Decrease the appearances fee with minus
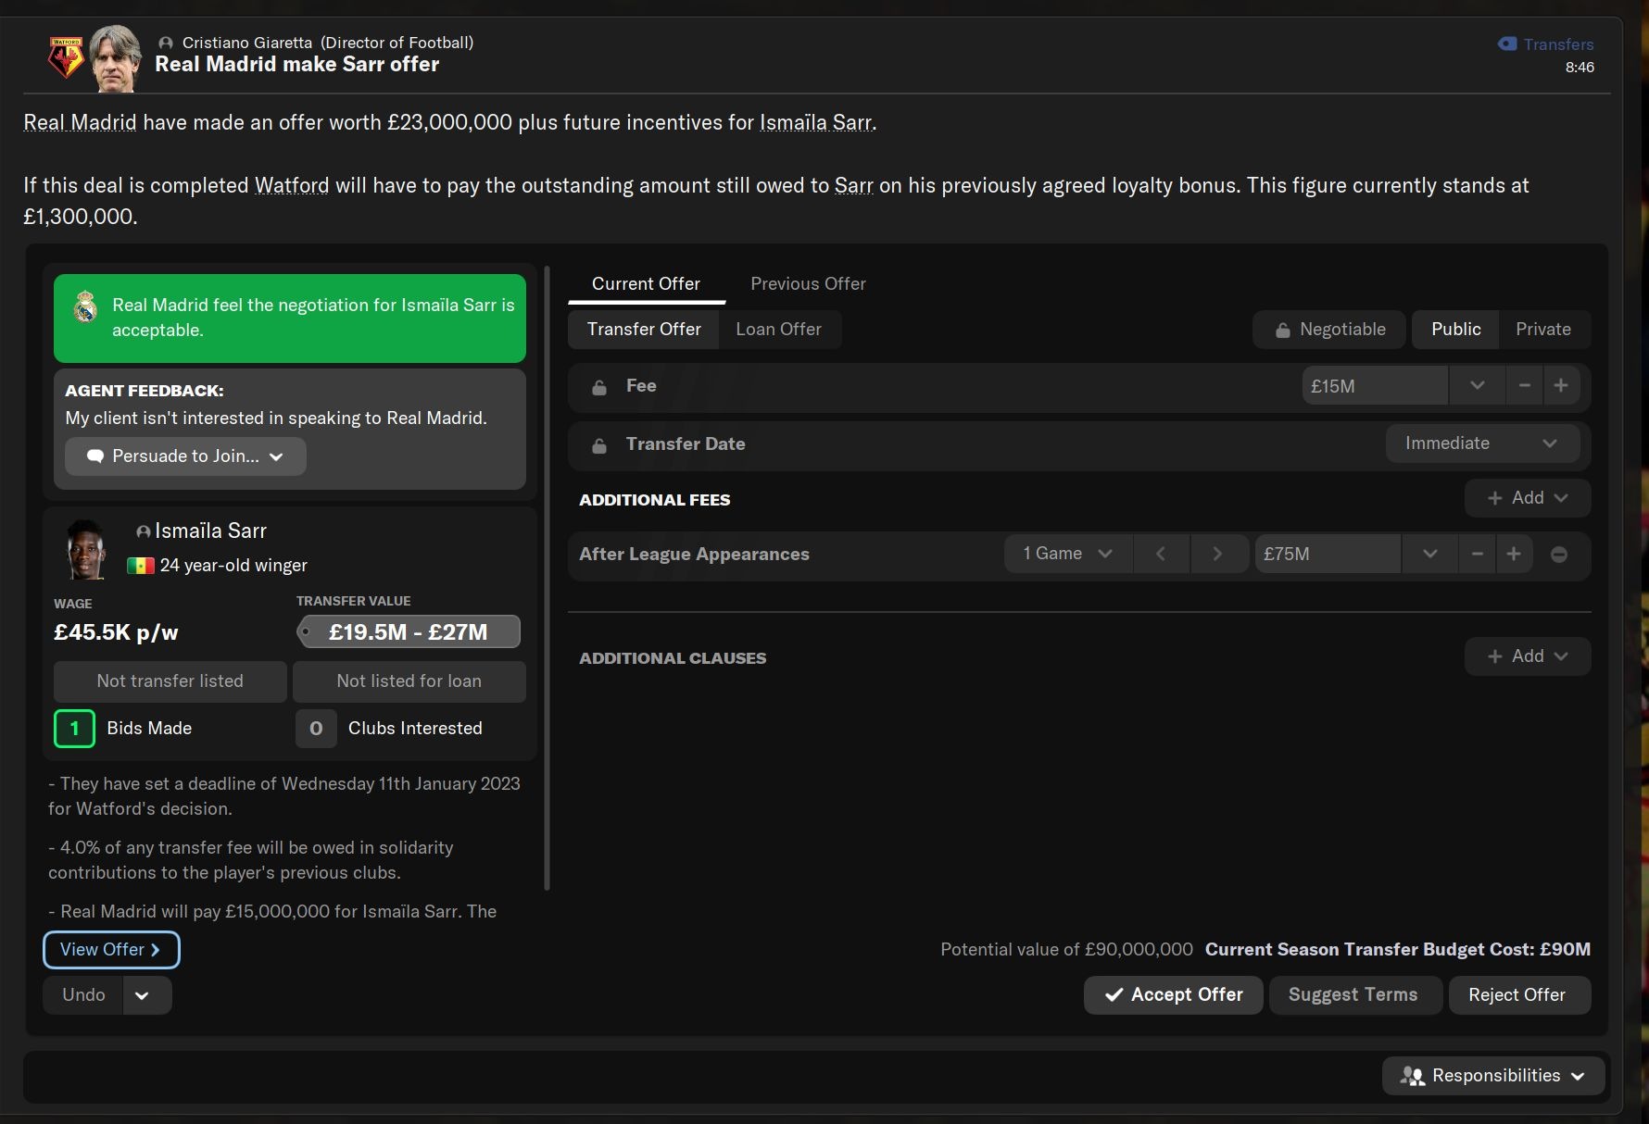The height and width of the screenshot is (1124, 1649). 1477,554
